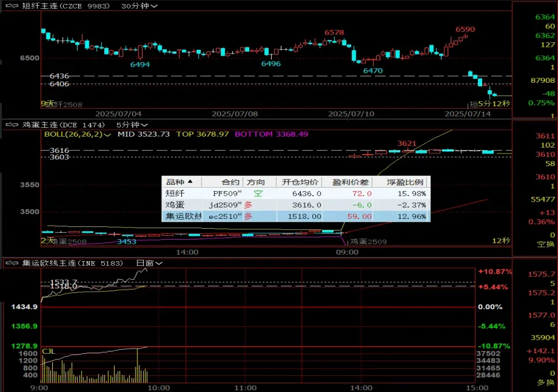Click the 2025/07/14 date axis label

(467, 114)
